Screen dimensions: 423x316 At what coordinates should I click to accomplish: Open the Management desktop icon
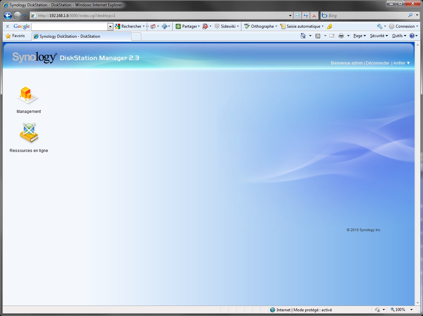tap(28, 96)
